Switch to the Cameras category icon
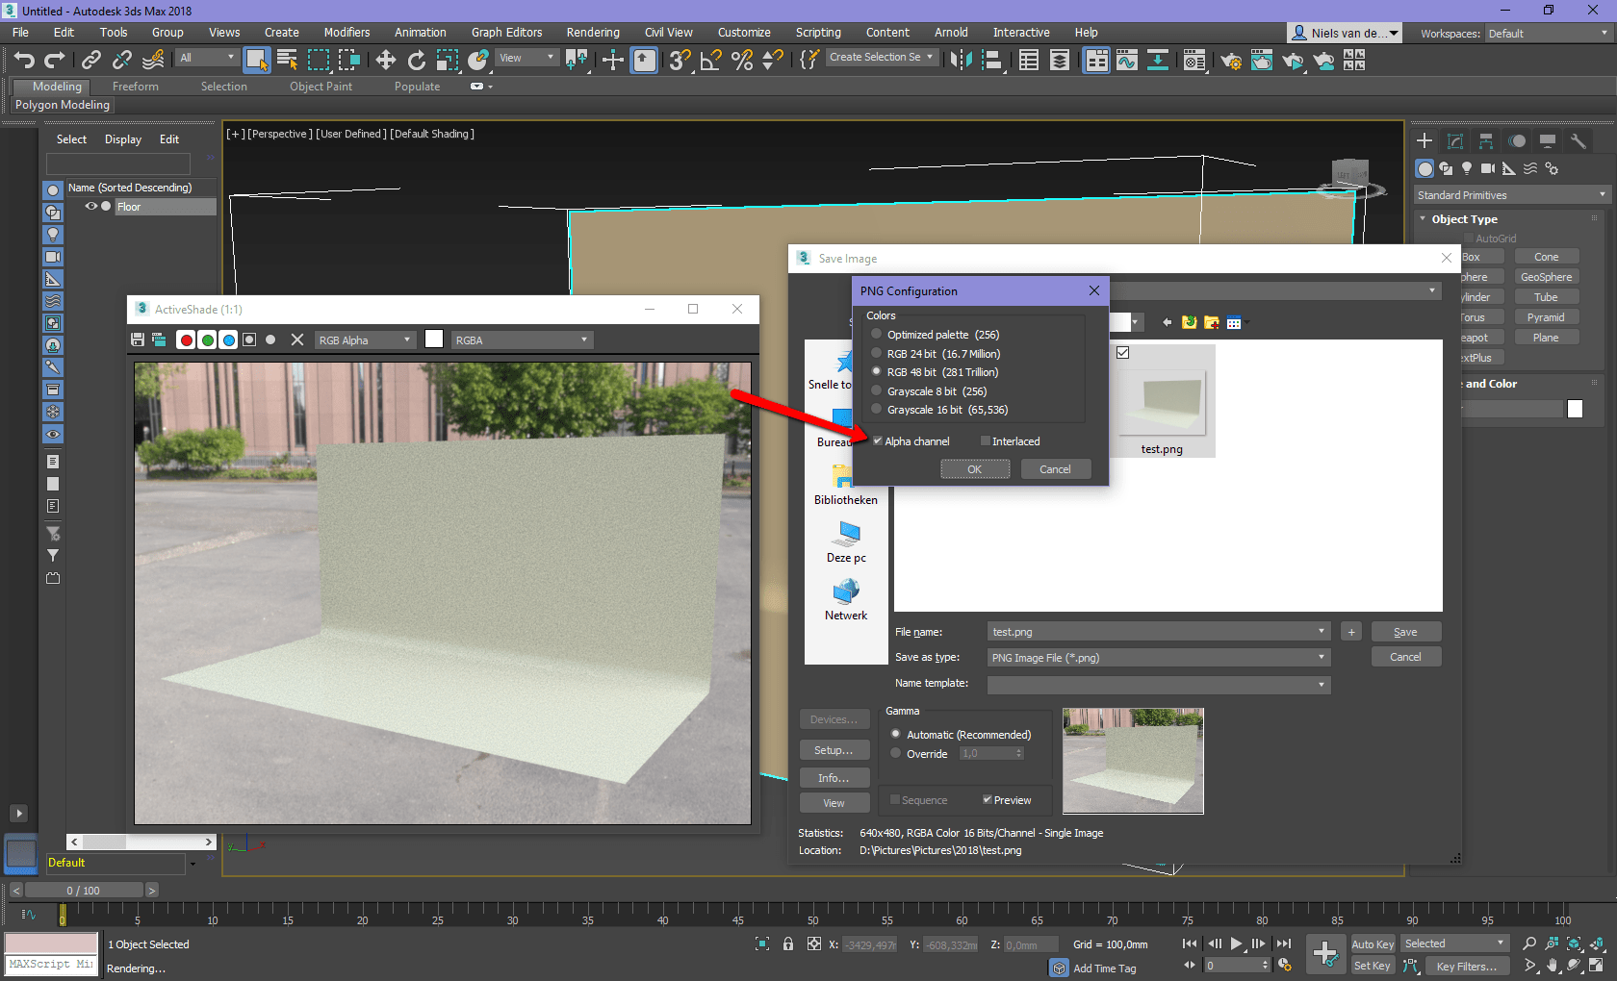This screenshot has height=981, width=1617. coord(1487,168)
